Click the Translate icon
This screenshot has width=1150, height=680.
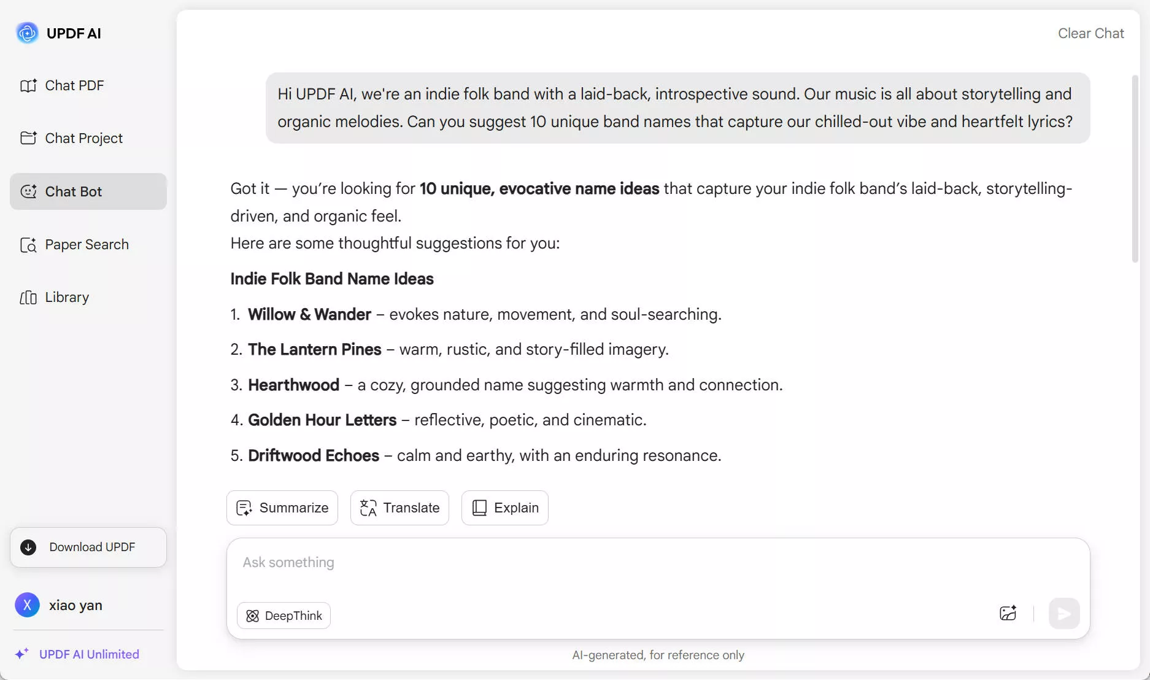point(368,508)
